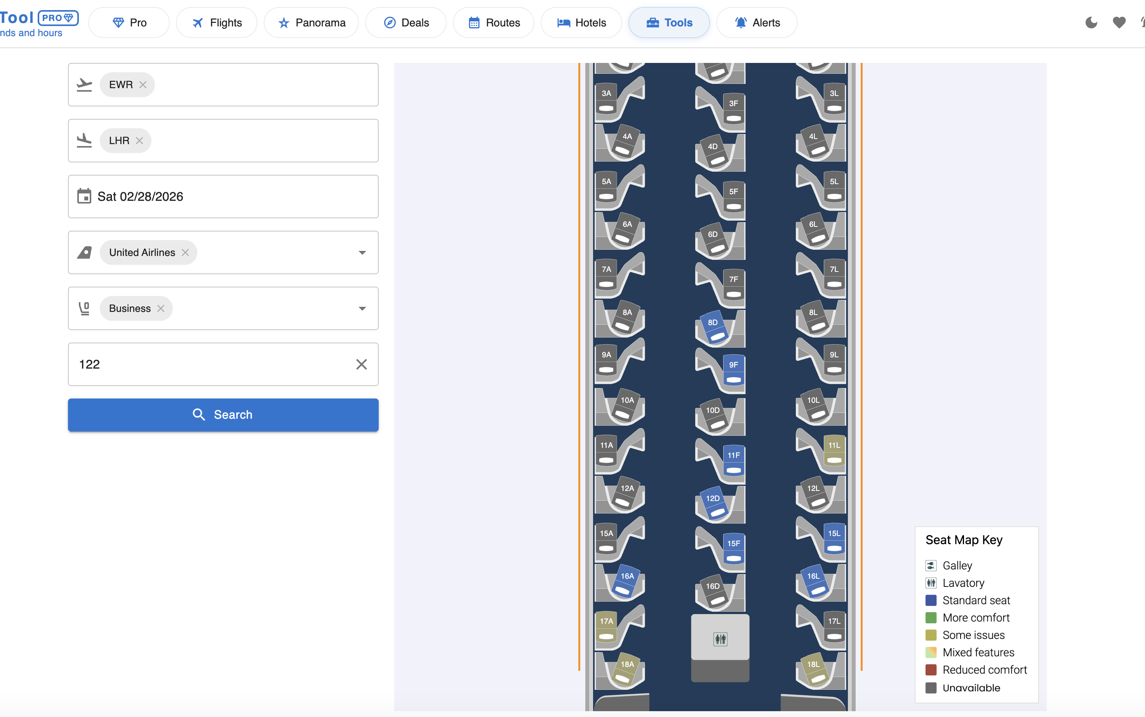Image resolution: width=1145 pixels, height=717 pixels.
Task: Click the blue Search button
Action: pyautogui.click(x=223, y=414)
